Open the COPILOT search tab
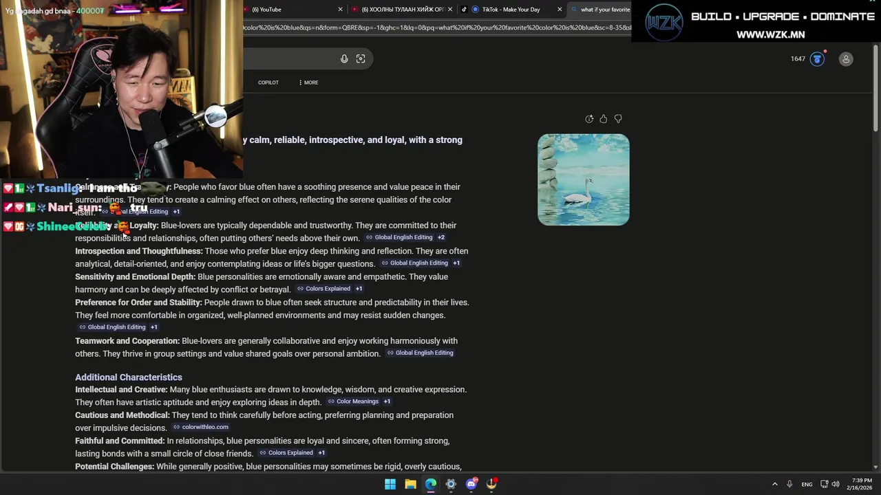 tap(268, 82)
